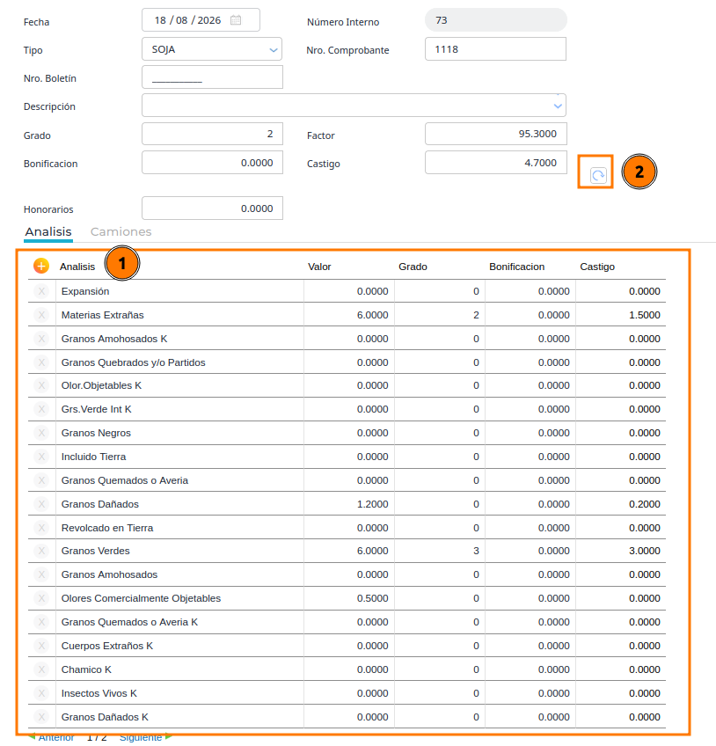This screenshot has height=746, width=716.
Task: Click the orange plus icon to add an analysis row
Action: click(41, 266)
